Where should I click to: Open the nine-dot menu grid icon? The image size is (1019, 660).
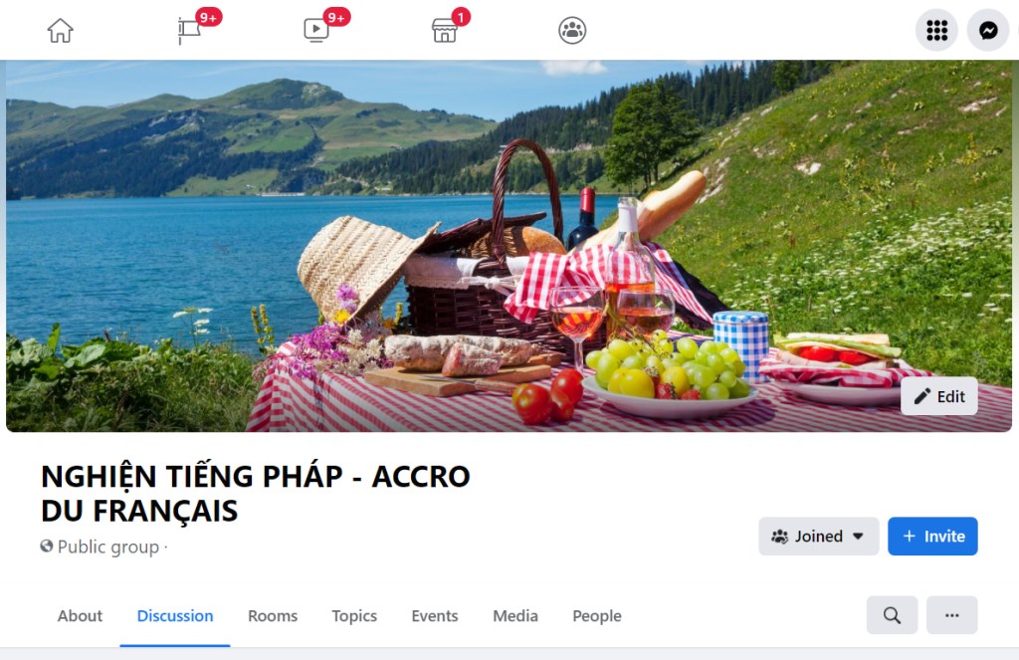pos(936,30)
